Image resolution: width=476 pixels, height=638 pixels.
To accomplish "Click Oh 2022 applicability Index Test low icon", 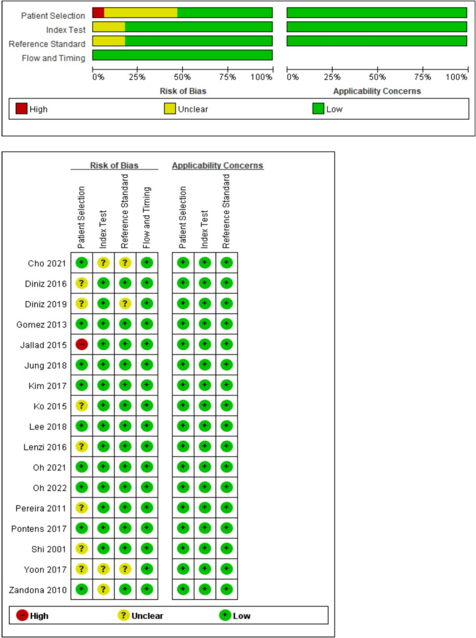I will click(x=205, y=487).
